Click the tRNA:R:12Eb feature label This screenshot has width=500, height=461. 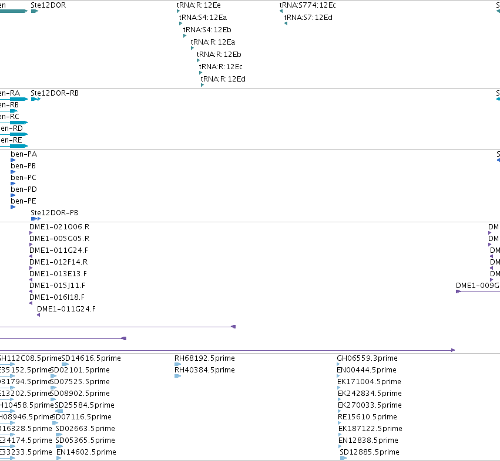(x=219, y=55)
